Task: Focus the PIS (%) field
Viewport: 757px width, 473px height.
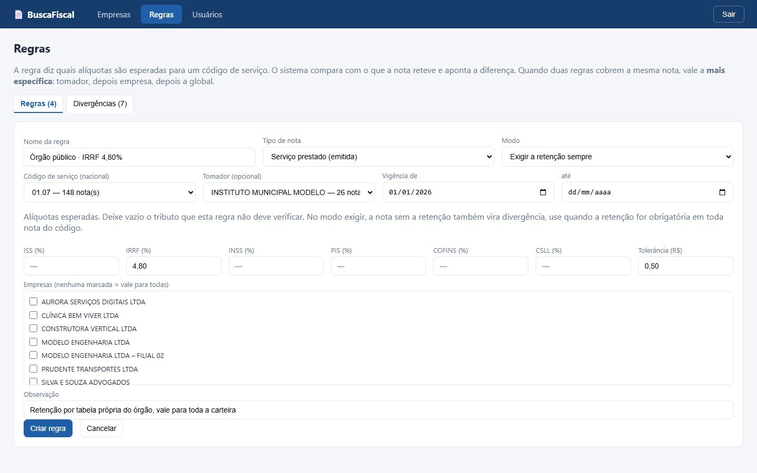Action: click(x=378, y=266)
